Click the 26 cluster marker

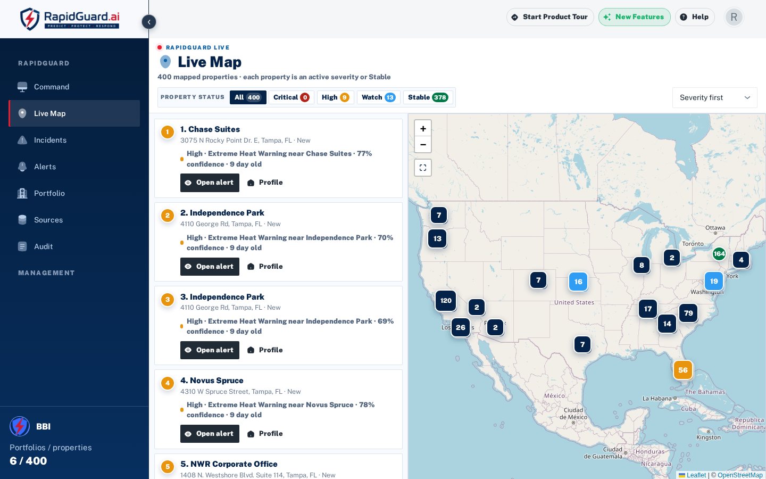click(x=461, y=327)
